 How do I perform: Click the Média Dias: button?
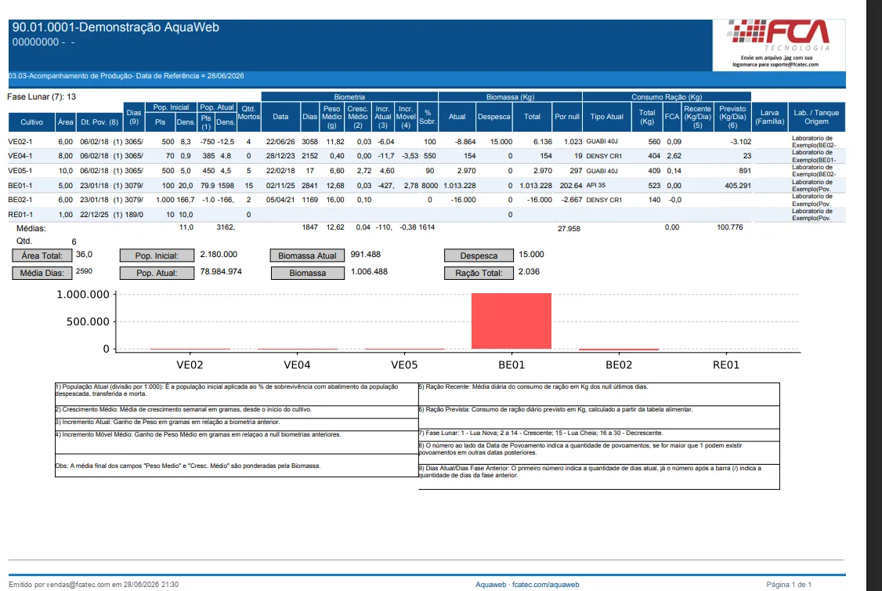42,273
